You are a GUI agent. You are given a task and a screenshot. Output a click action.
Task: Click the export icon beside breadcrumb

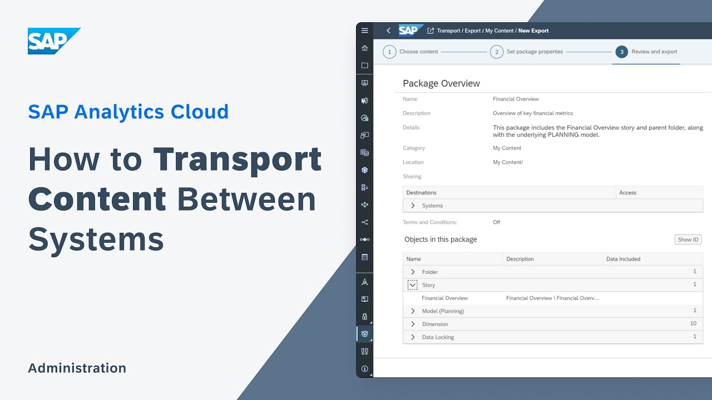pyautogui.click(x=430, y=31)
